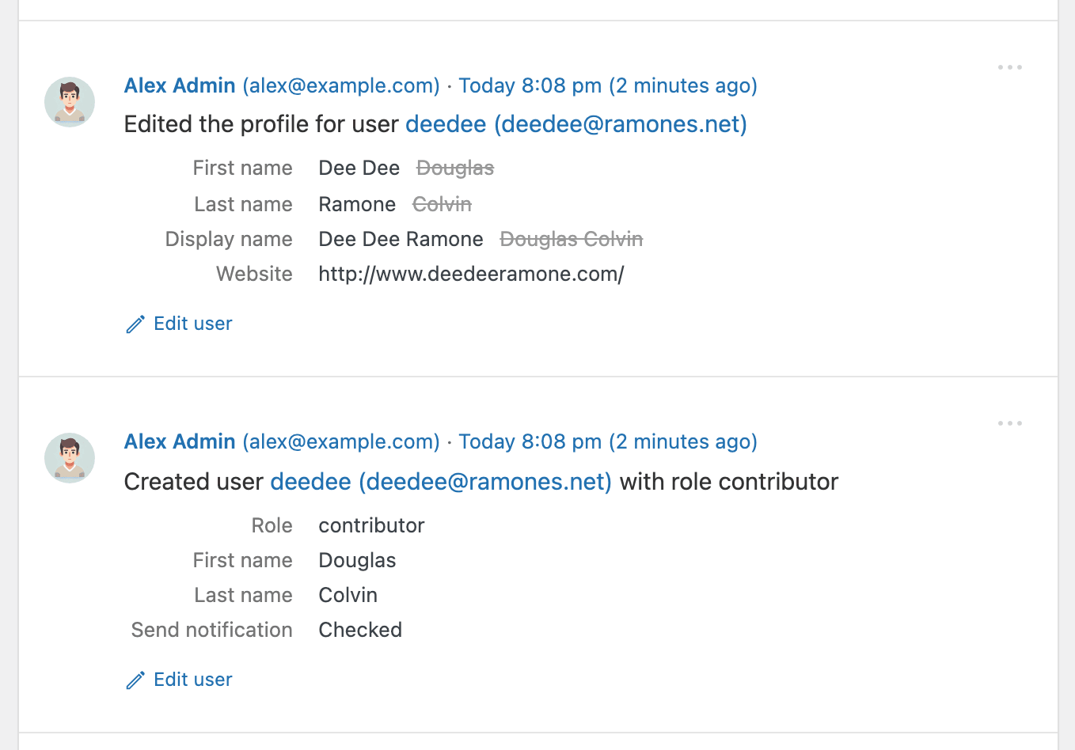
Task: Click 'Edit user' text under Send notification row
Action: pyautogui.click(x=193, y=680)
